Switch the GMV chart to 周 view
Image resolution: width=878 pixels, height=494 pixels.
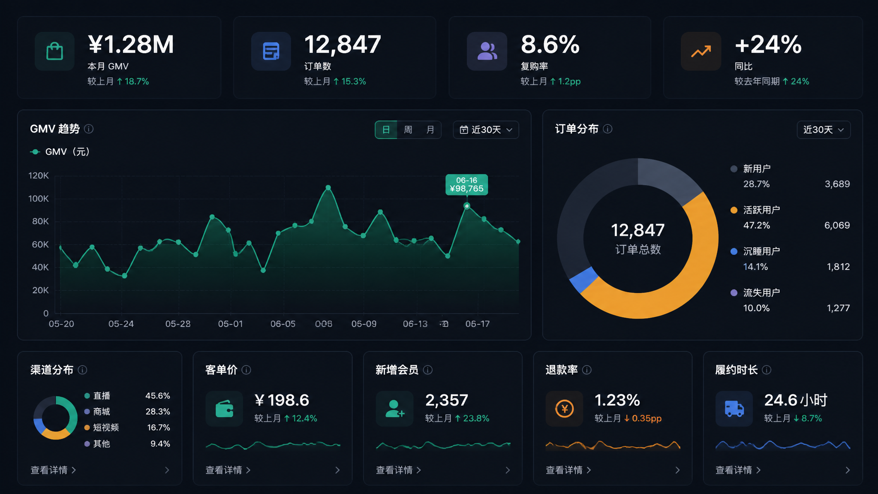coord(408,130)
